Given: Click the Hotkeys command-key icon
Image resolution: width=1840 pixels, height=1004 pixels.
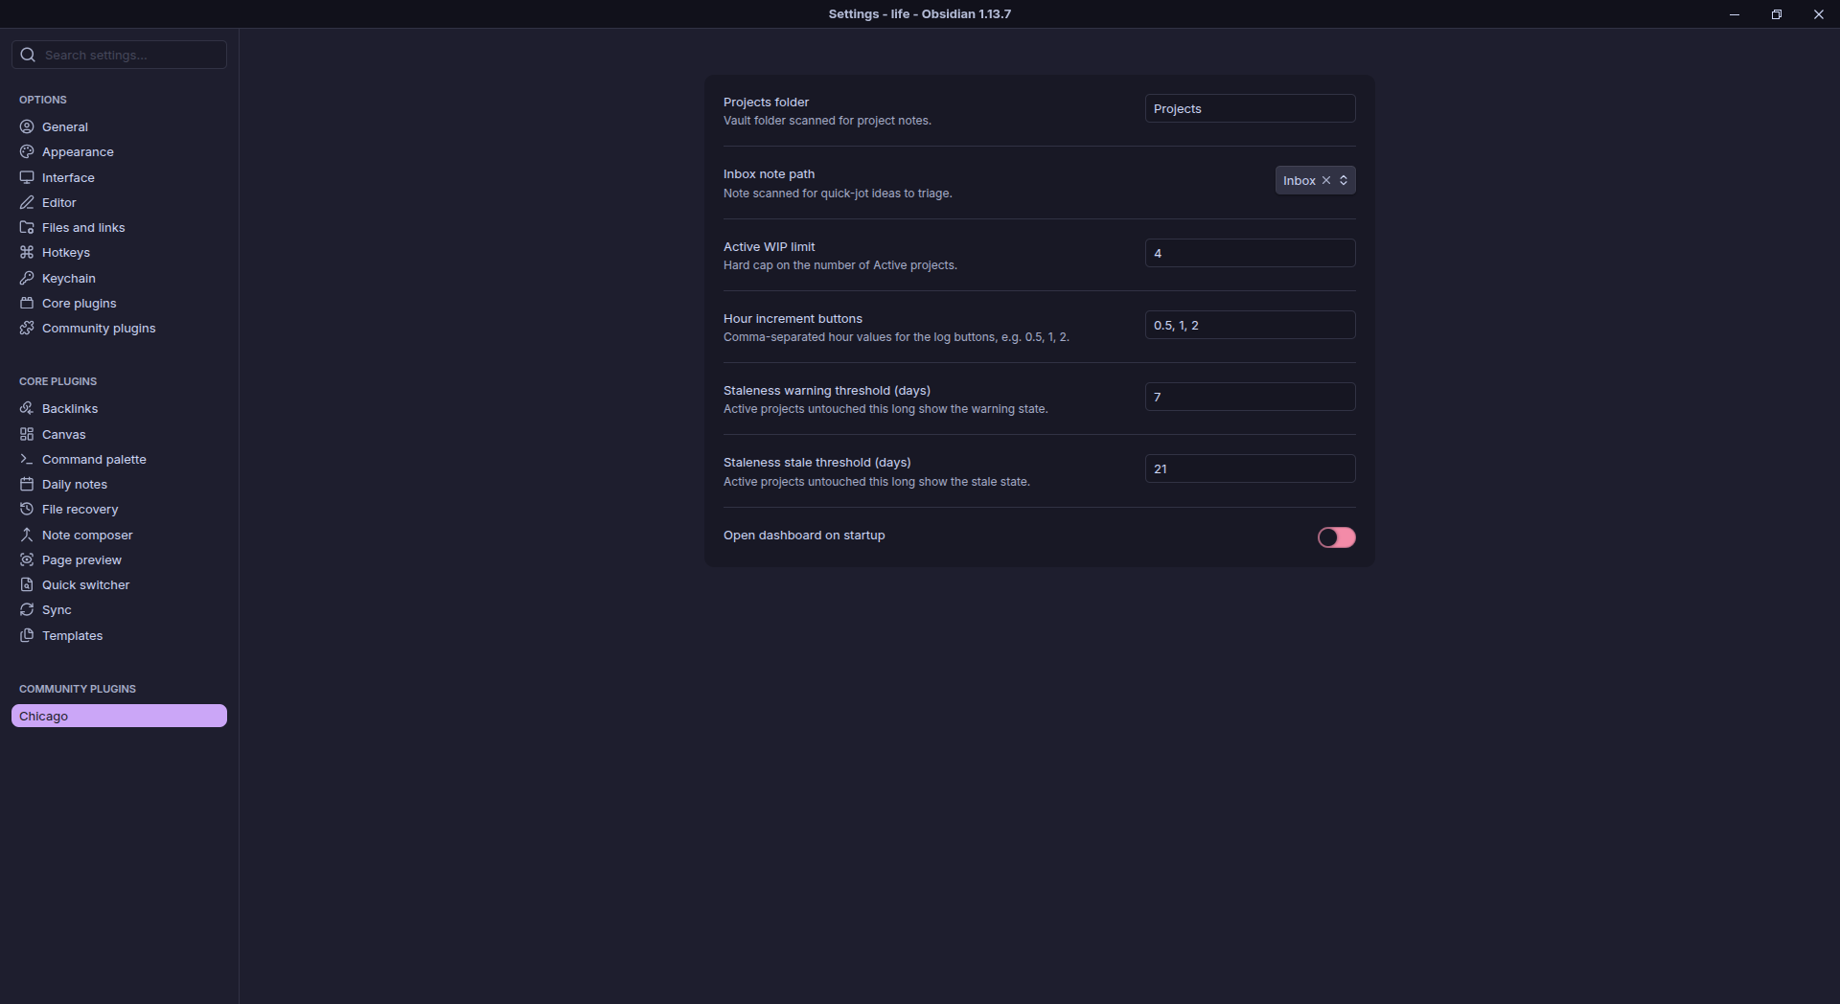Looking at the screenshot, I should (27, 252).
